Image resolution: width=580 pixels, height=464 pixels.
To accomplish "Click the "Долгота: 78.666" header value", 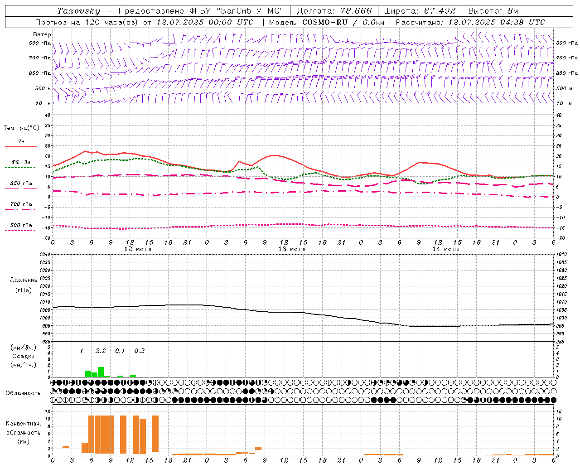I will click(x=334, y=11).
